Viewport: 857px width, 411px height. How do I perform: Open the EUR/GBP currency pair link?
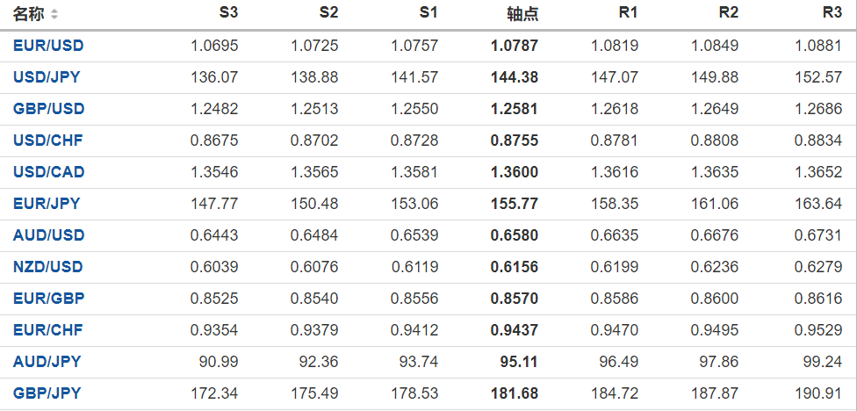(48, 299)
